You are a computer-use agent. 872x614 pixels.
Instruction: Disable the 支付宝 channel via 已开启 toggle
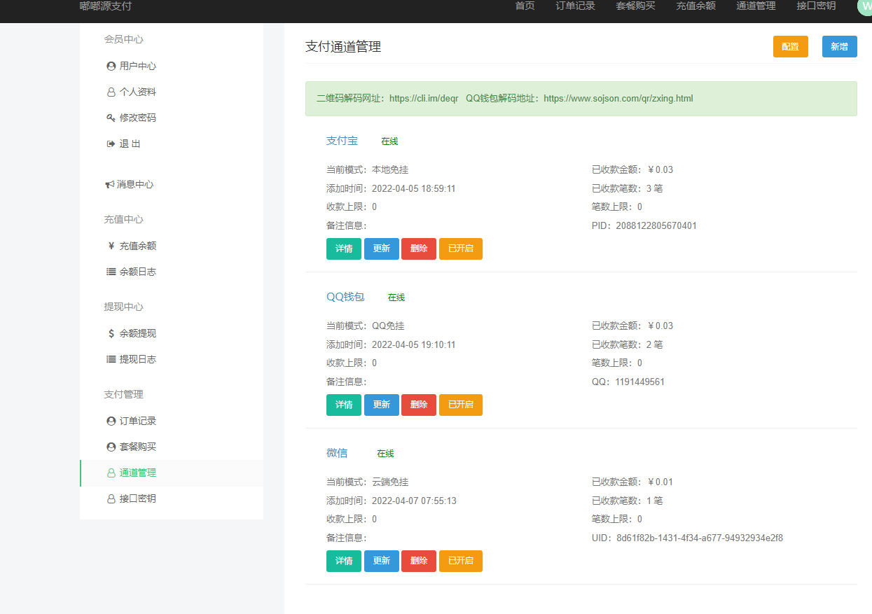461,249
